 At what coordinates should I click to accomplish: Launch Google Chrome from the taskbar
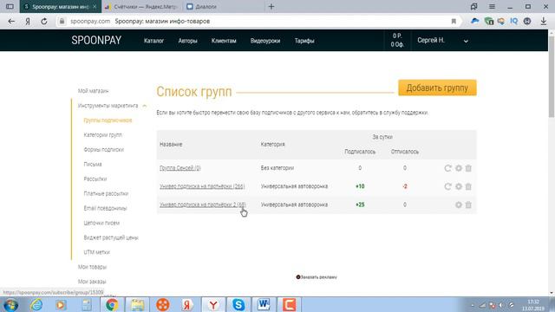point(112,304)
